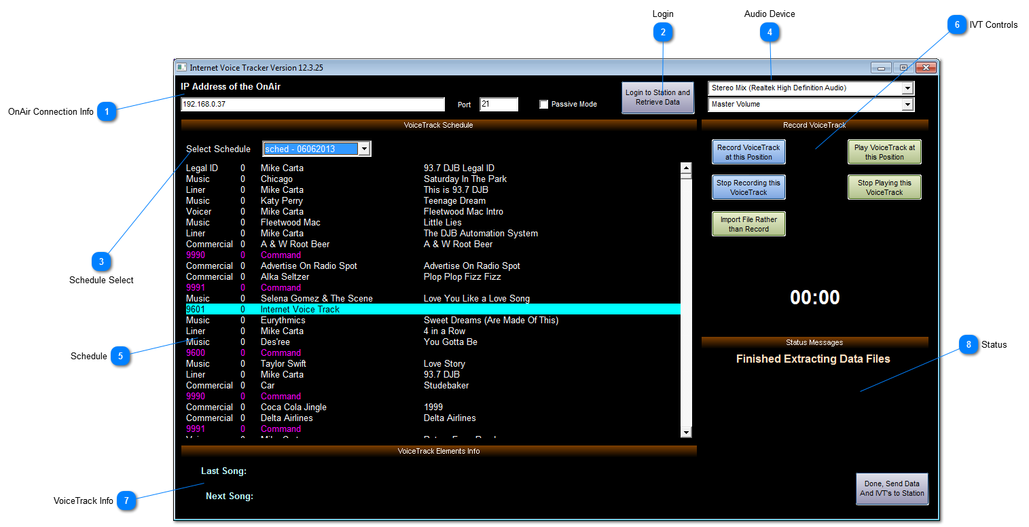Select the 93.7 DJB Legal ID row
This screenshot has height=527, width=1029.
click(433, 168)
